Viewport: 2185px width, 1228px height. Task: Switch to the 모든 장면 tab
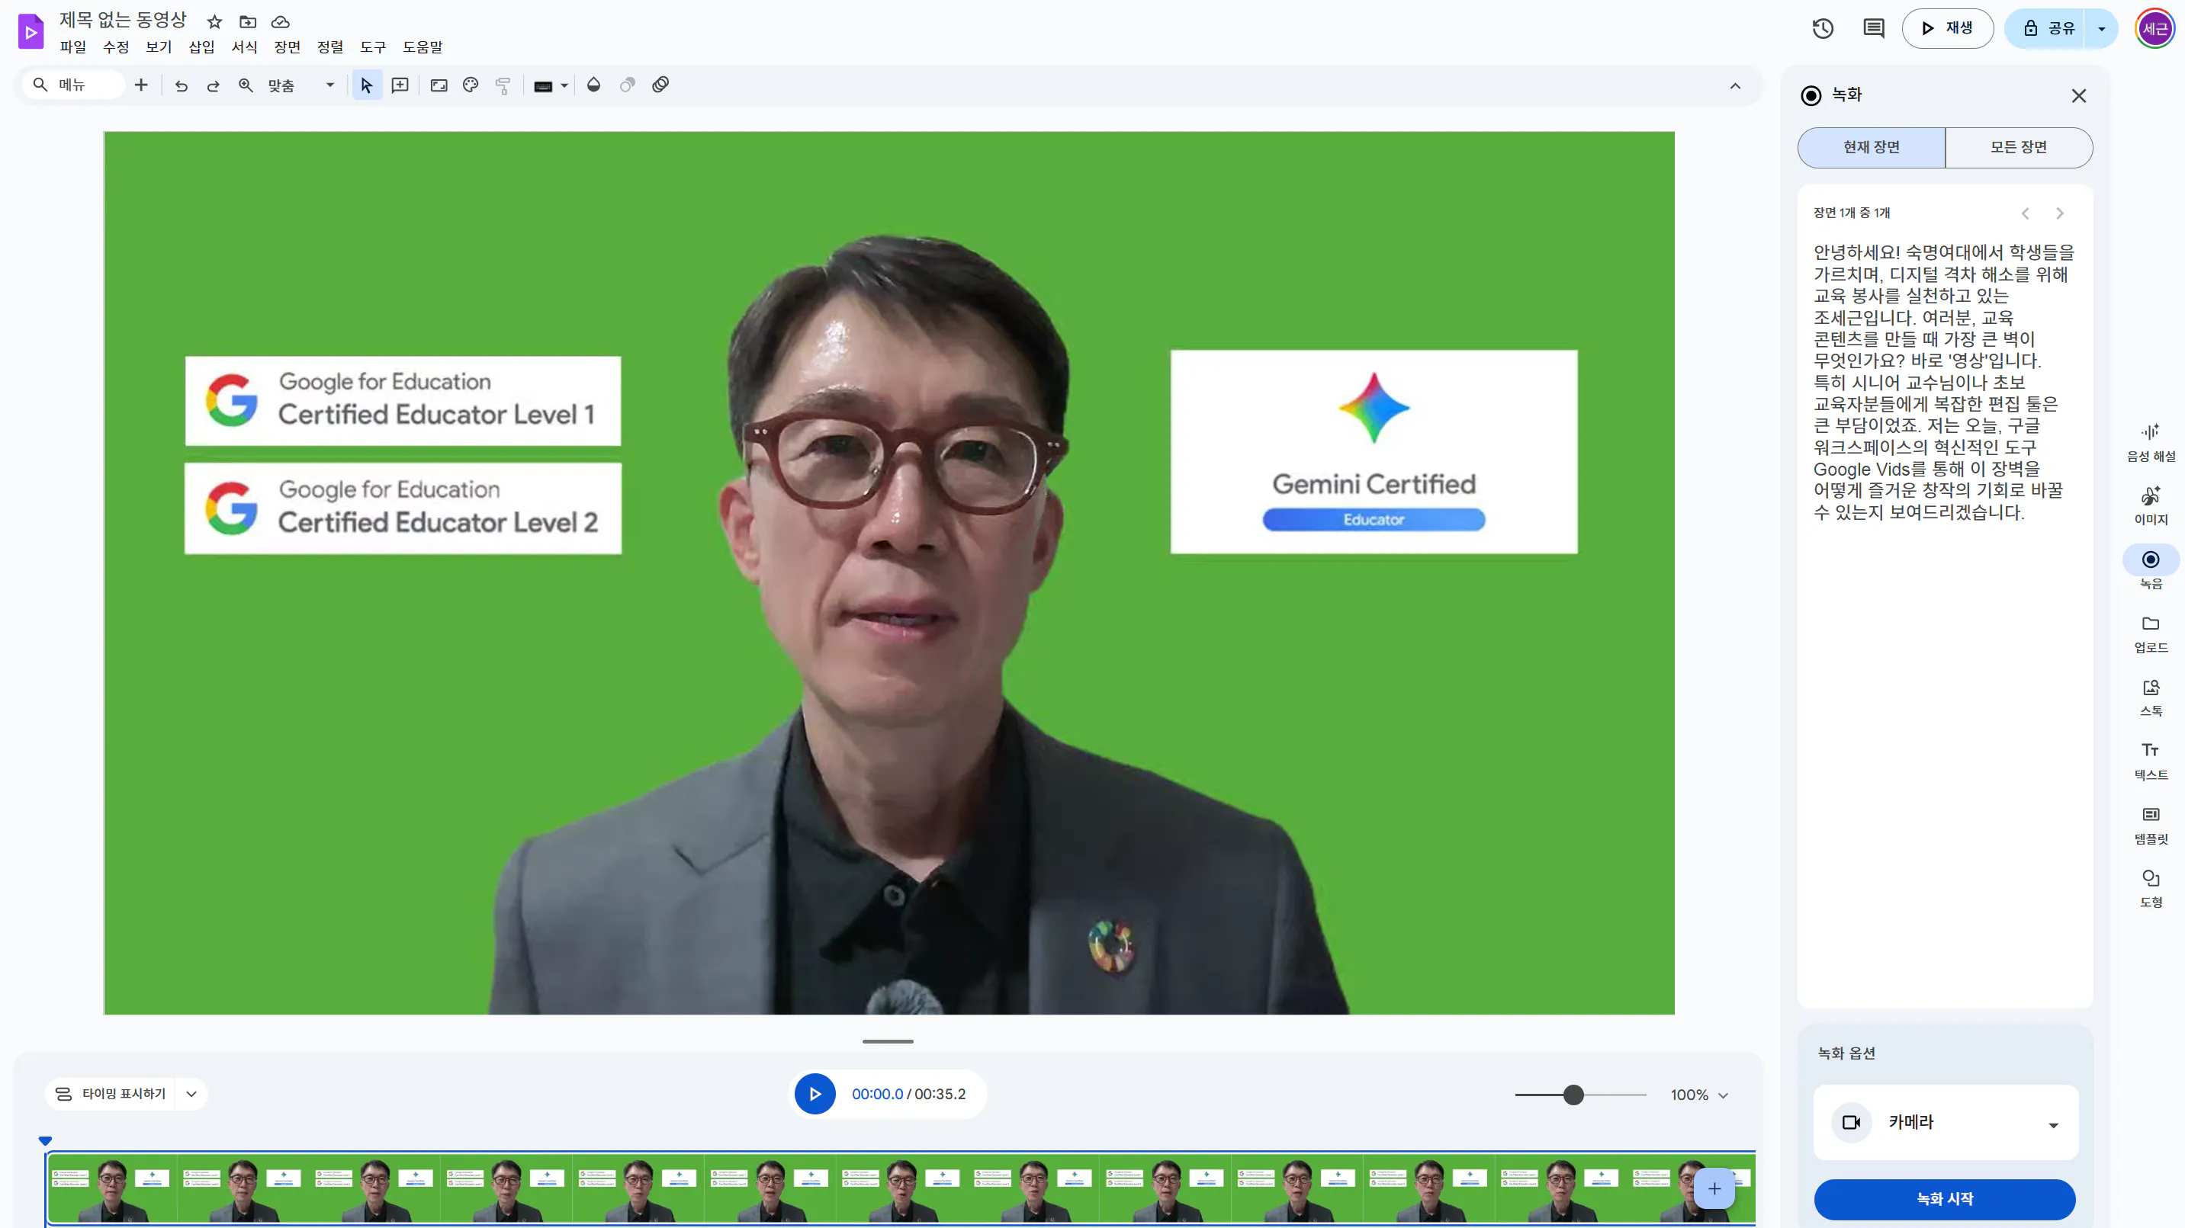click(2018, 146)
